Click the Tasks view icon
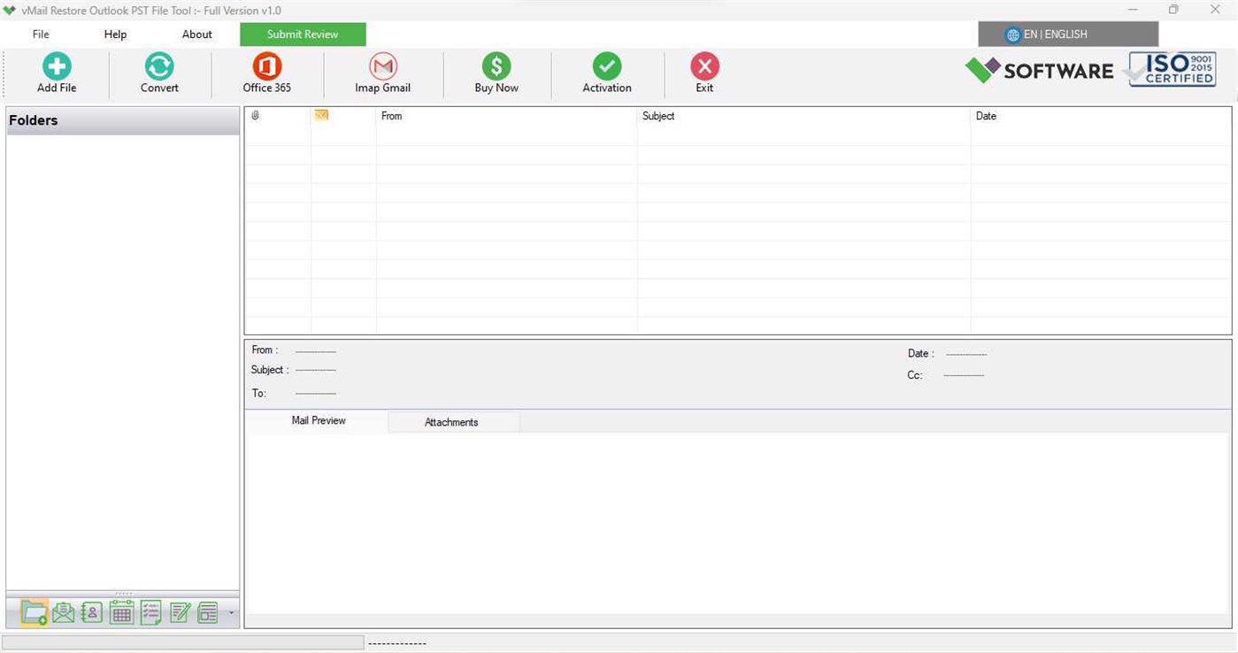This screenshot has height=653, width=1238. [150, 611]
